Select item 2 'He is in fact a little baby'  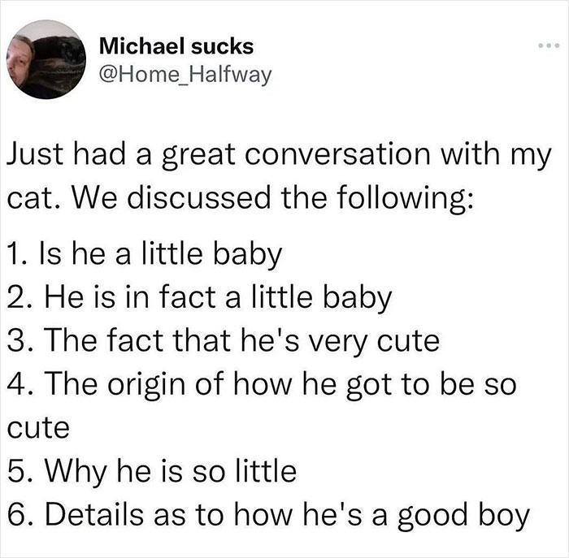pyautogui.click(x=199, y=297)
